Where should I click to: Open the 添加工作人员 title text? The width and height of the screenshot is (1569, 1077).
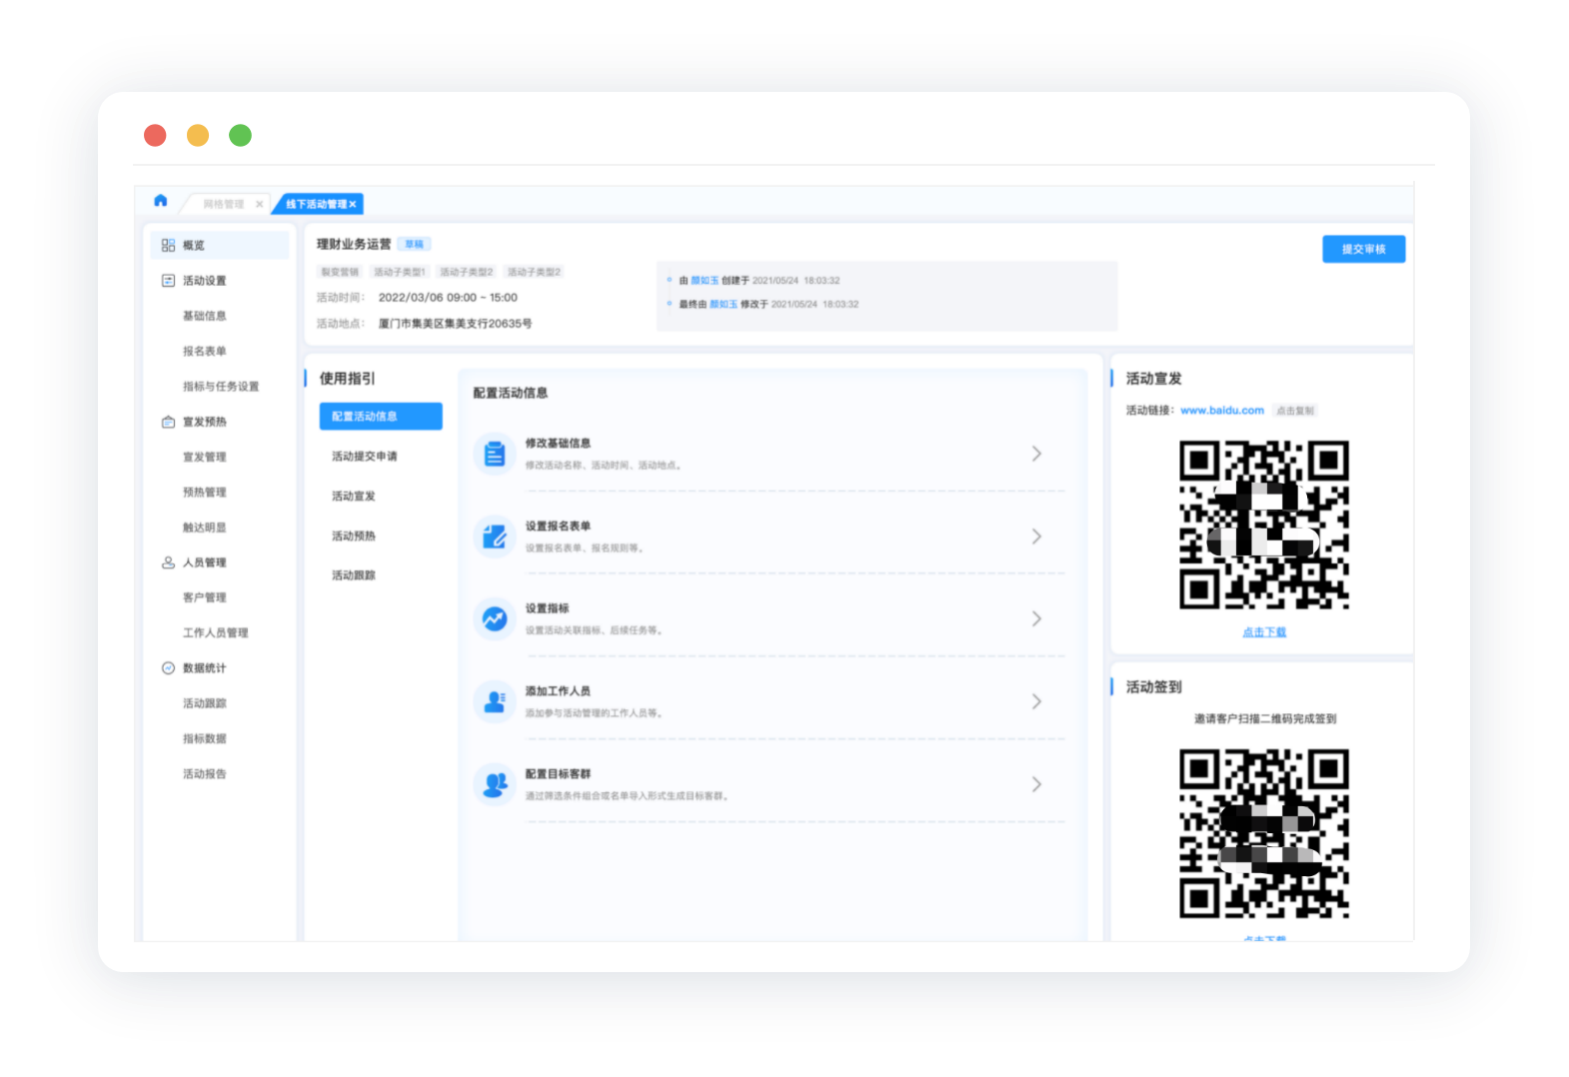coord(558,691)
